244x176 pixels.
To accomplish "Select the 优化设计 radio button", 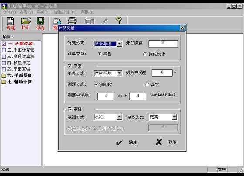I will (x=145, y=54).
